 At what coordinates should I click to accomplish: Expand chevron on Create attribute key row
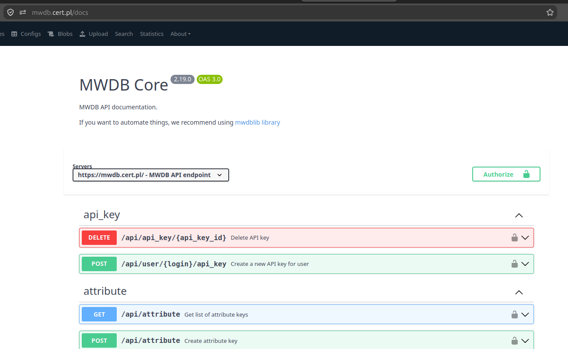[x=525, y=340]
